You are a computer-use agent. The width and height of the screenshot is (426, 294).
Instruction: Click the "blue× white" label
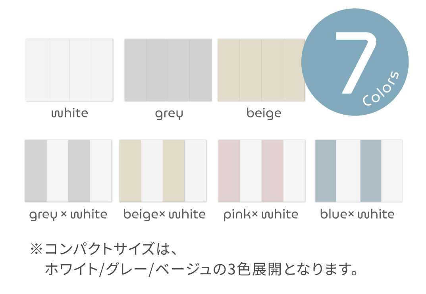pyautogui.click(x=357, y=214)
